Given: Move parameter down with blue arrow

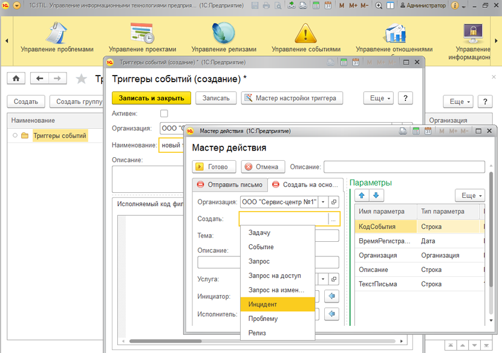Looking at the screenshot, I should [376, 195].
